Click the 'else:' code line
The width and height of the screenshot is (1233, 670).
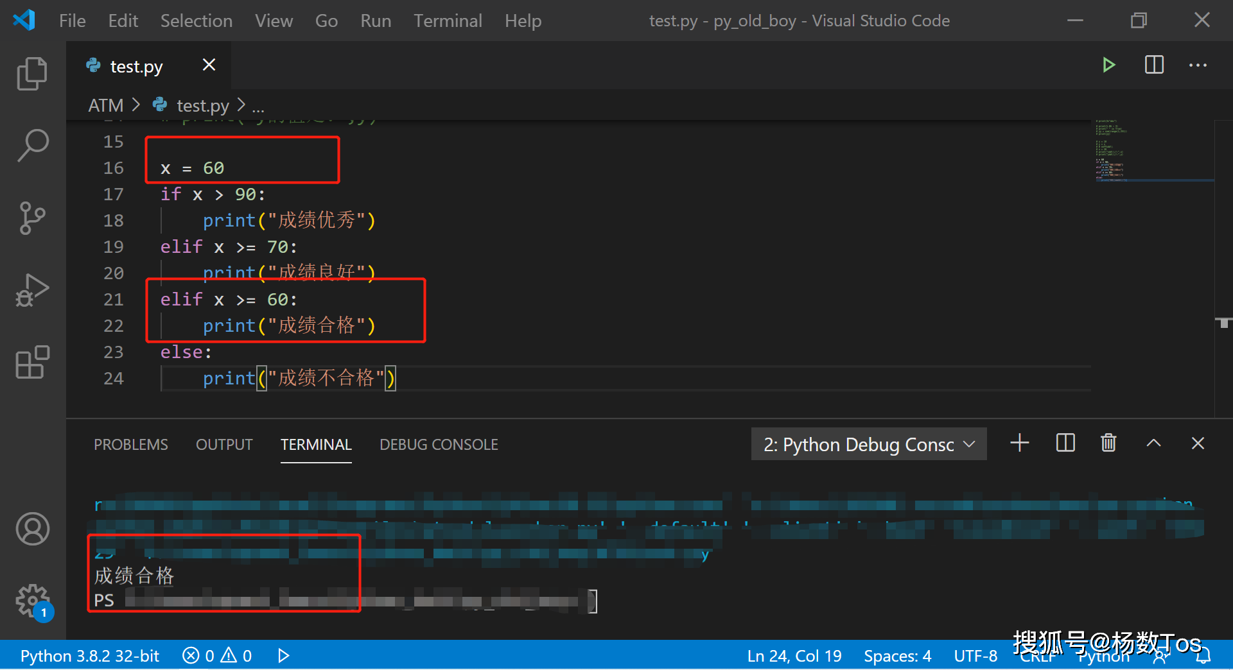[x=186, y=352]
